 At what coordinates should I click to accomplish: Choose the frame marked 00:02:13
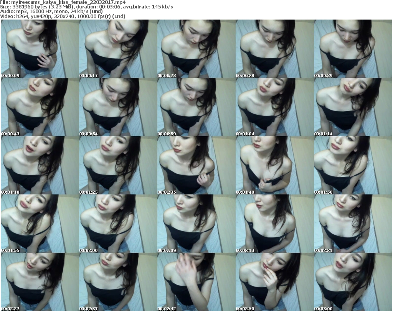pyautogui.click(x=275, y=224)
